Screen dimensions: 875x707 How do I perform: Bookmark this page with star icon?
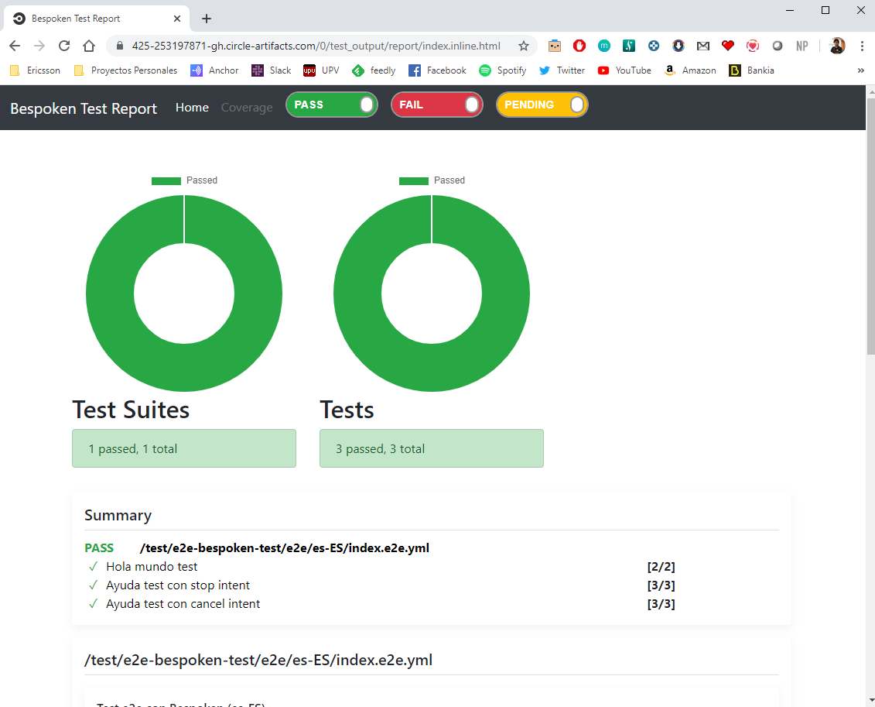coord(524,46)
